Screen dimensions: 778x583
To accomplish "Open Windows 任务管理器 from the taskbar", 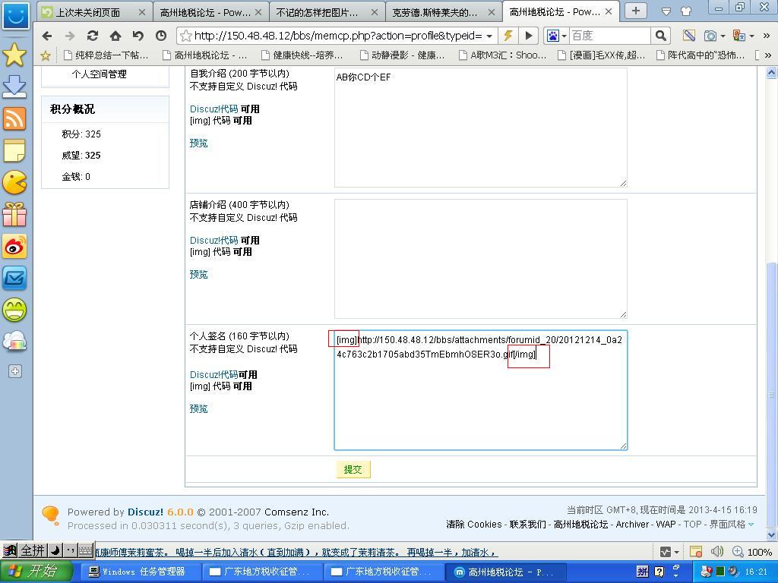I will coord(137,572).
